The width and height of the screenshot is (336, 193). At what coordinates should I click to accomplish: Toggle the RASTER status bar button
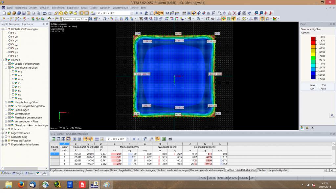pyautogui.click(x=212, y=178)
